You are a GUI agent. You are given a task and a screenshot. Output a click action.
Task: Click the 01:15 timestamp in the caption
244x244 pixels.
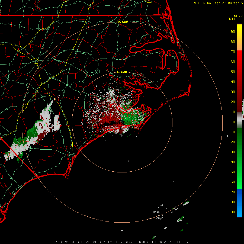(x=182, y=242)
